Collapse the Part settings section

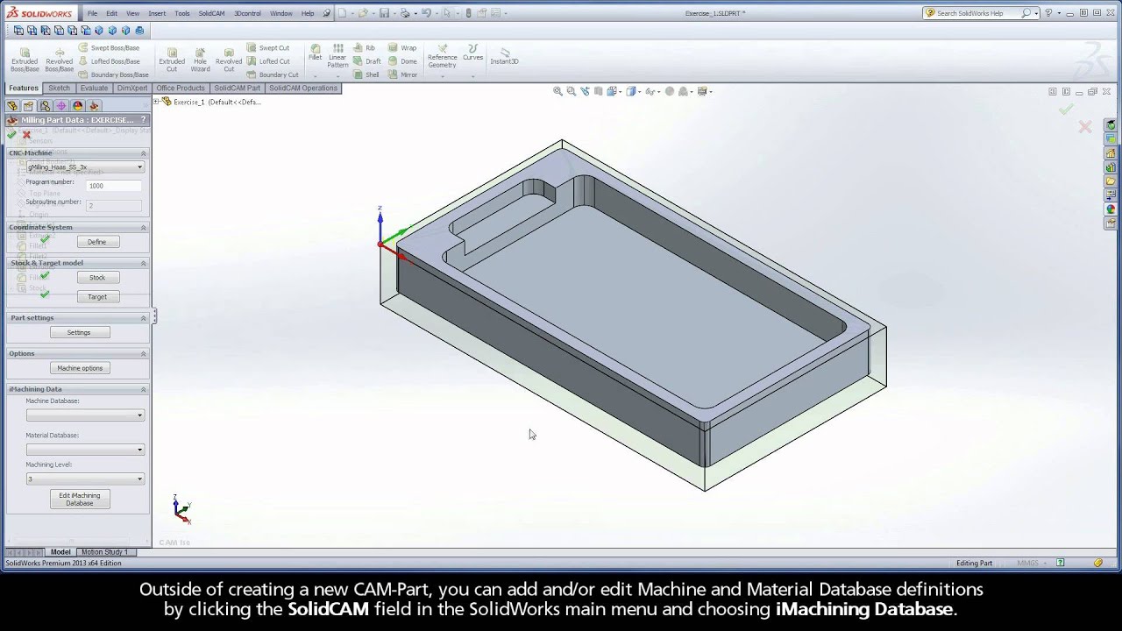144,318
